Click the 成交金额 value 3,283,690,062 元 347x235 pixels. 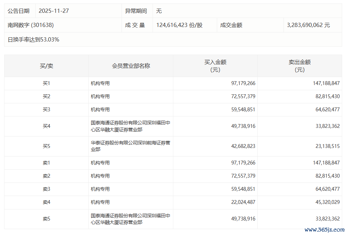point(308,25)
